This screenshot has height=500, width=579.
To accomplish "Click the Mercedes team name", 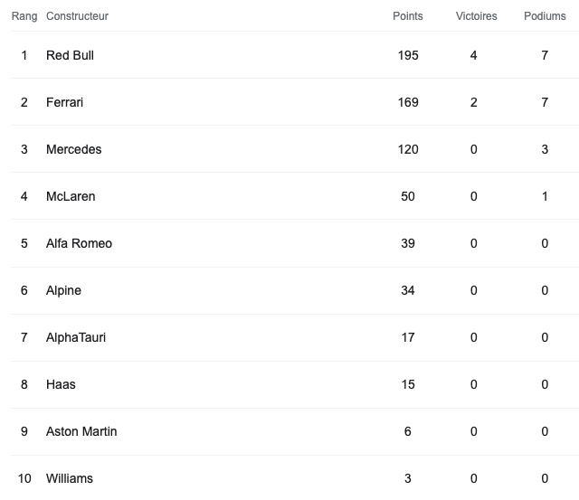I will [73, 149].
